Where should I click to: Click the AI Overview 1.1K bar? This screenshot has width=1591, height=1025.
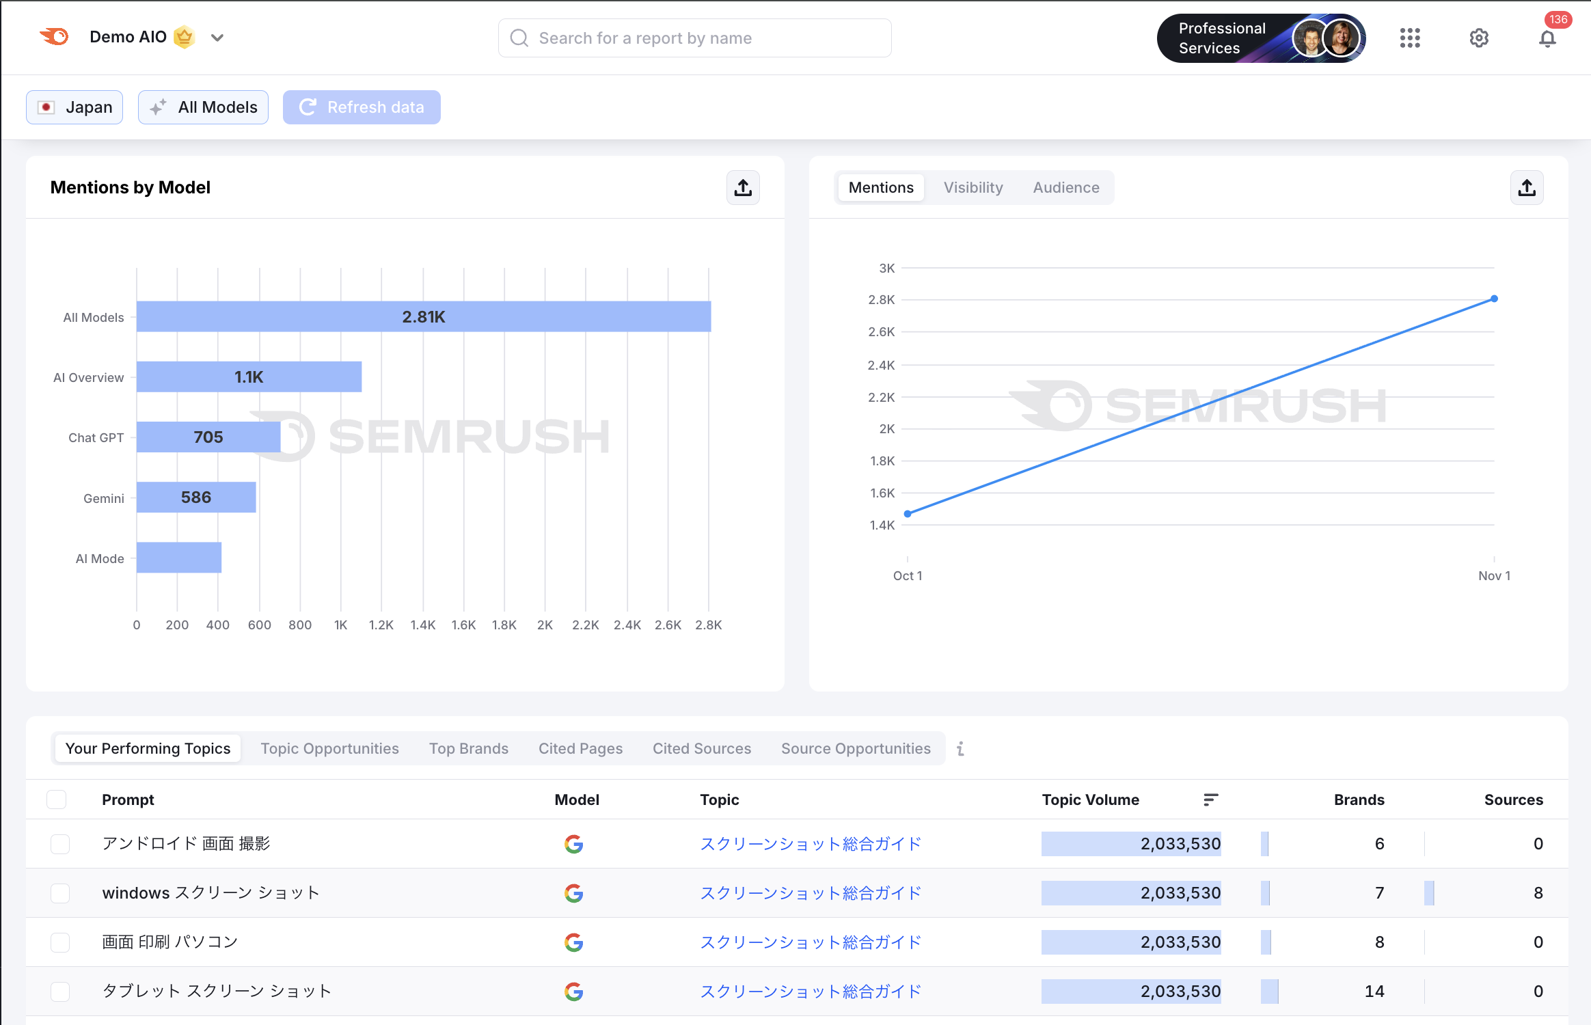pos(249,377)
